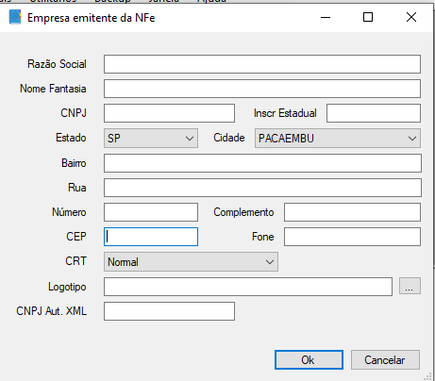Screen dimensions: 435x381
Task: Click the resize grip in dialog corner
Action: pyautogui.click(x=428, y=376)
